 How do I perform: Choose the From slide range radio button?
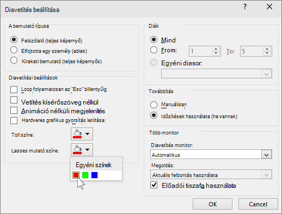[154, 50]
